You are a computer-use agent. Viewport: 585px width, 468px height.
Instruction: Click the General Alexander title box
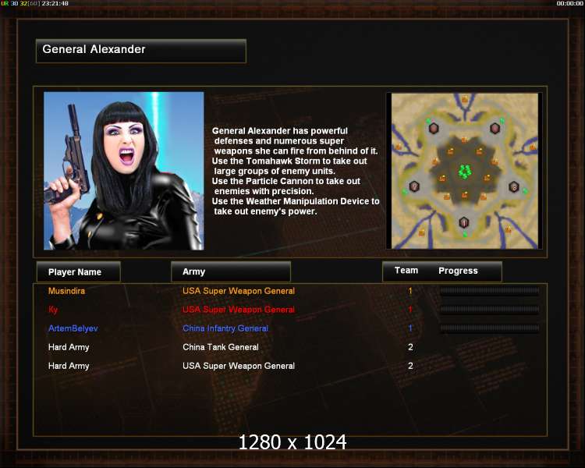click(141, 51)
